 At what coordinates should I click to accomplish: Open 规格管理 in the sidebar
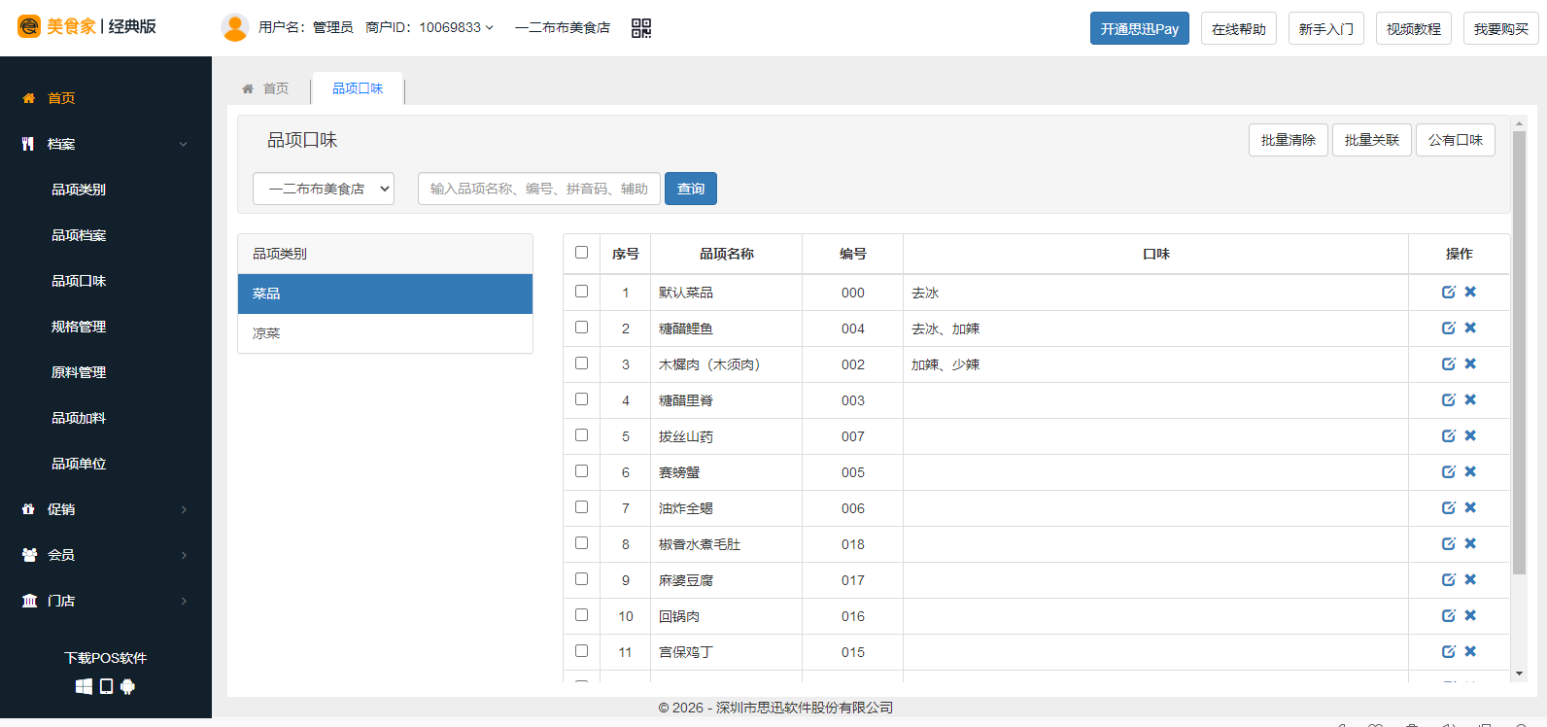[x=79, y=327]
